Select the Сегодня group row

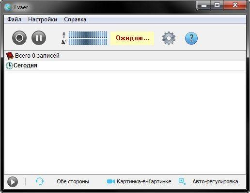pos(125,65)
